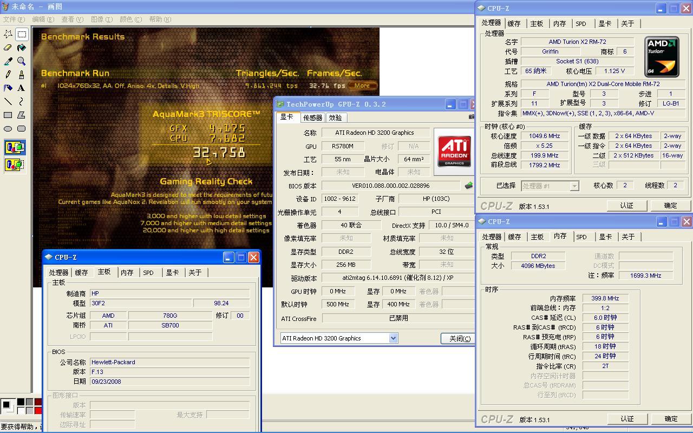Choose the Ellipse shape tool
The width and height of the screenshot is (693, 433).
8,128
